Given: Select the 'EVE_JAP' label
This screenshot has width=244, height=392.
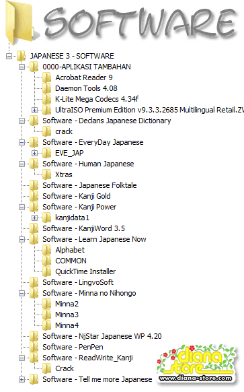Looking at the screenshot, I should click(x=69, y=153).
